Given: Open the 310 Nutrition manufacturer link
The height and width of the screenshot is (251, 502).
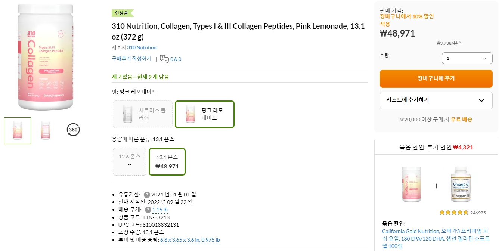Looking at the screenshot, I should [x=142, y=47].
